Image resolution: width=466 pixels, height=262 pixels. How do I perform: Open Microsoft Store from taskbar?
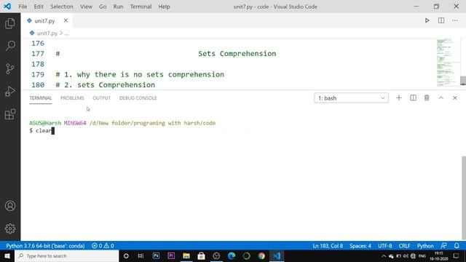(201, 255)
